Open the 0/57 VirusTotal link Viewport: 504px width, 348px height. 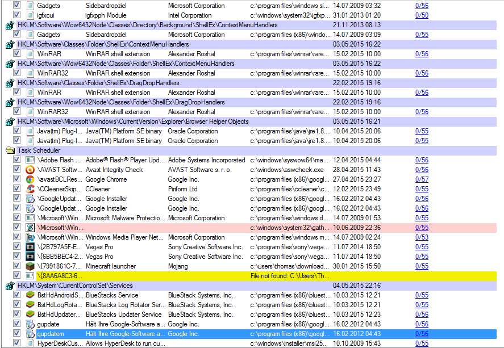pyautogui.click(x=422, y=179)
